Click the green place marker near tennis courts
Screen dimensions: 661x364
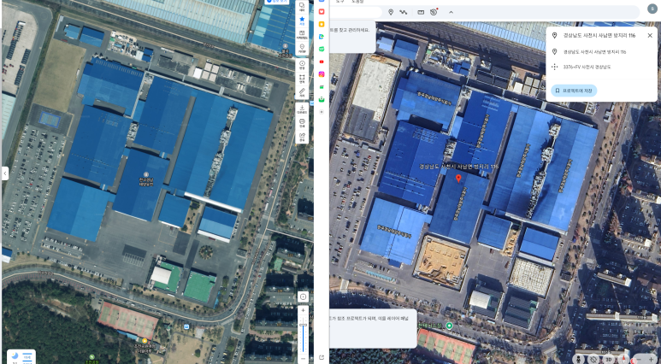(450, 326)
